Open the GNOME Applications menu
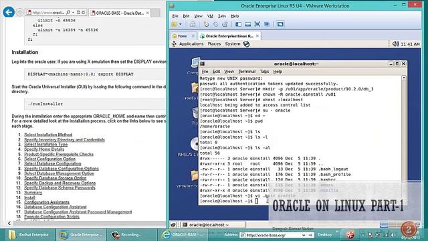The height and width of the screenshot is (241, 428). [191, 44]
